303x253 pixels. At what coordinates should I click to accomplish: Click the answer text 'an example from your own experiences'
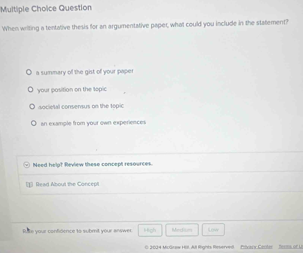(x=93, y=123)
